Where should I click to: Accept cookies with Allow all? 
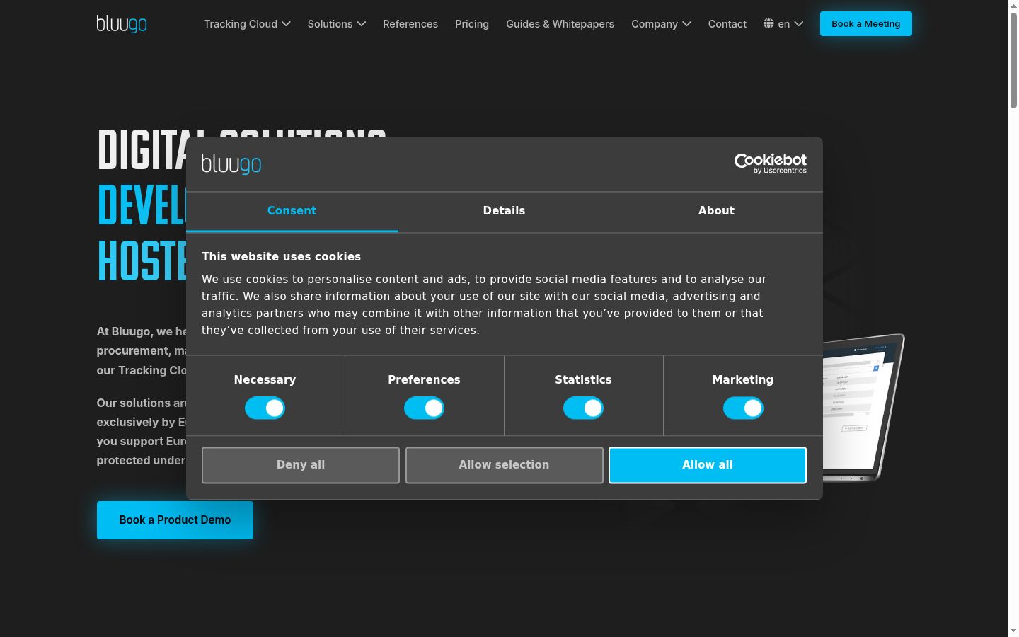[708, 465]
